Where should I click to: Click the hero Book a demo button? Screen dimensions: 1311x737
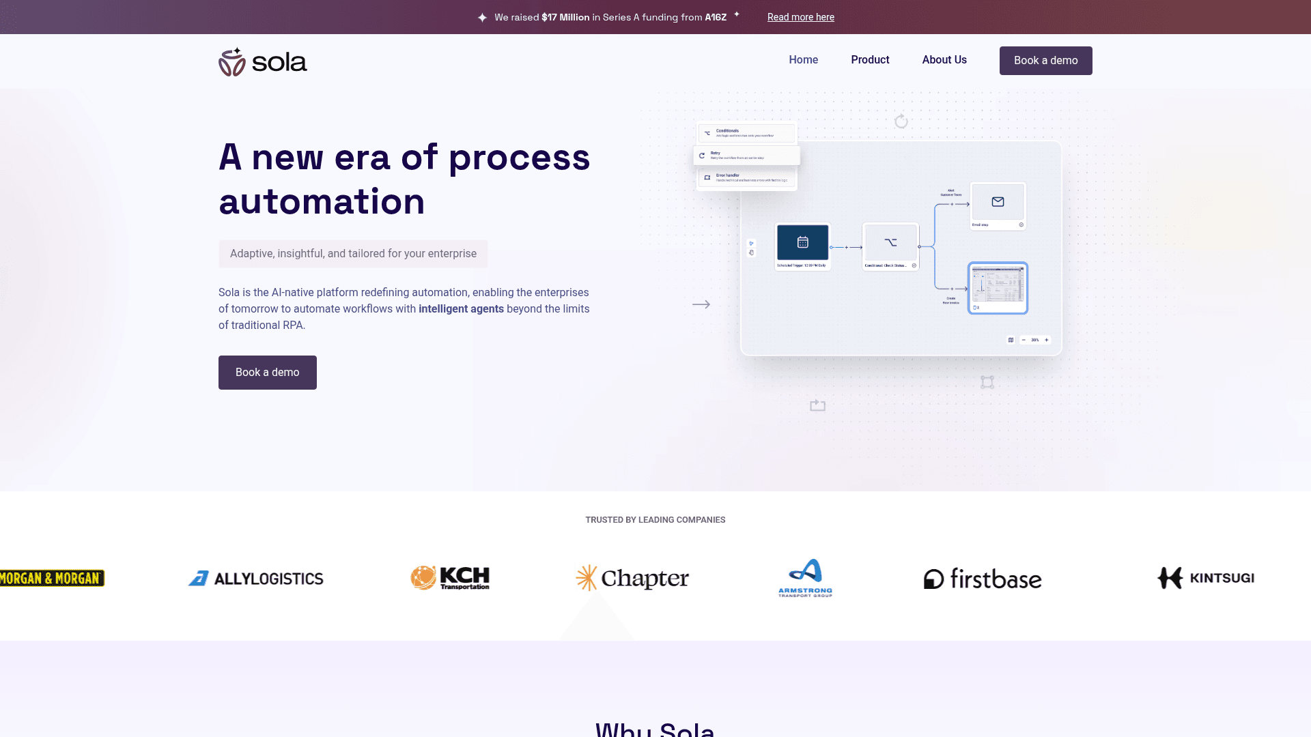click(267, 373)
